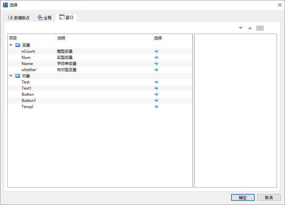Click the Templ row arrow icon
The width and height of the screenshot is (285, 205).
pyautogui.click(x=156, y=107)
